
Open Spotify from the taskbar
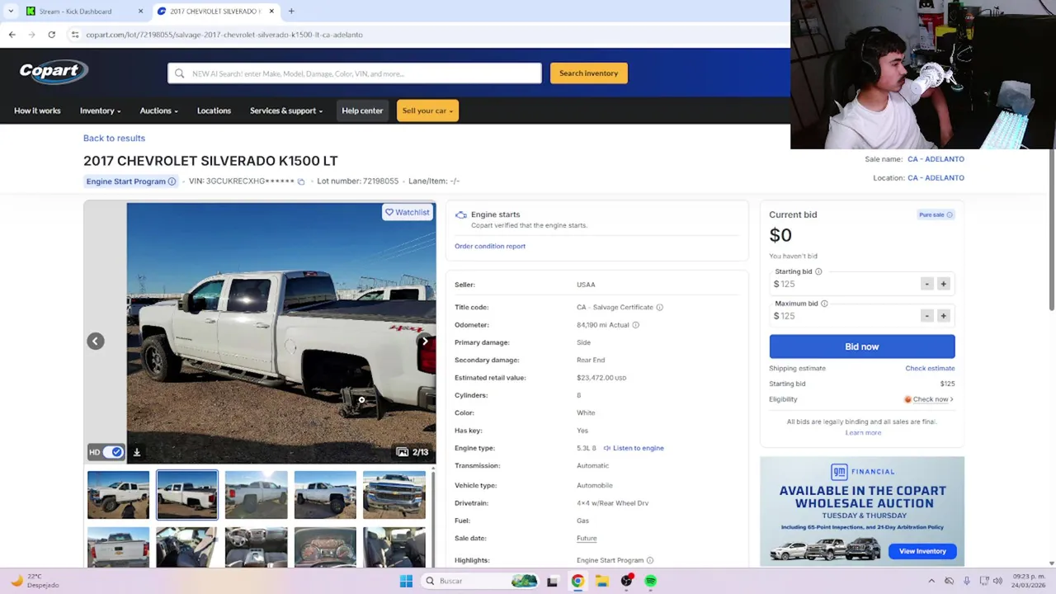point(651,581)
